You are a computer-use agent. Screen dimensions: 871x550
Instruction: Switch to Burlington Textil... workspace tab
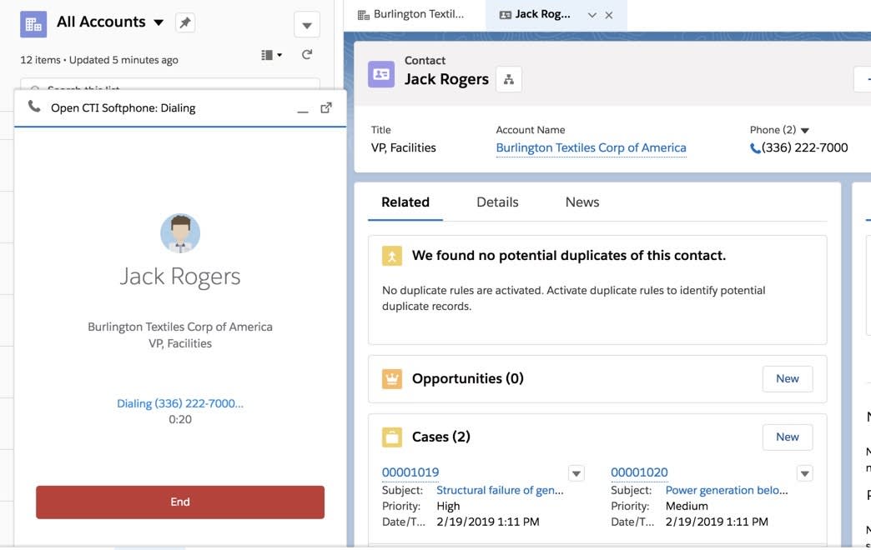pos(410,14)
